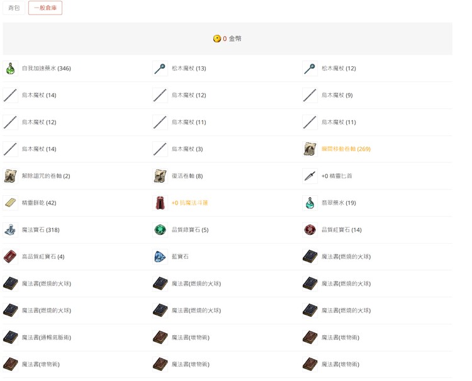Image resolution: width=472 pixels, height=381 pixels.
Task: Select the 一般倉庫 tab
Action: [x=45, y=8]
